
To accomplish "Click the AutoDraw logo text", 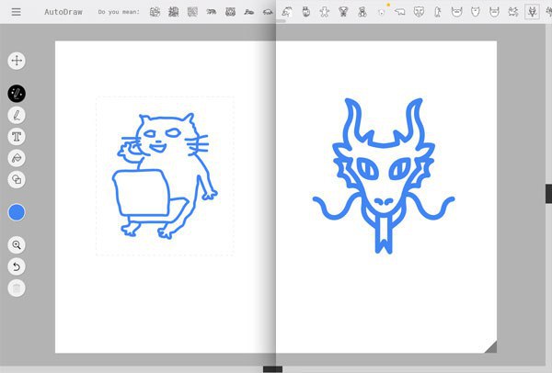I will click(63, 12).
